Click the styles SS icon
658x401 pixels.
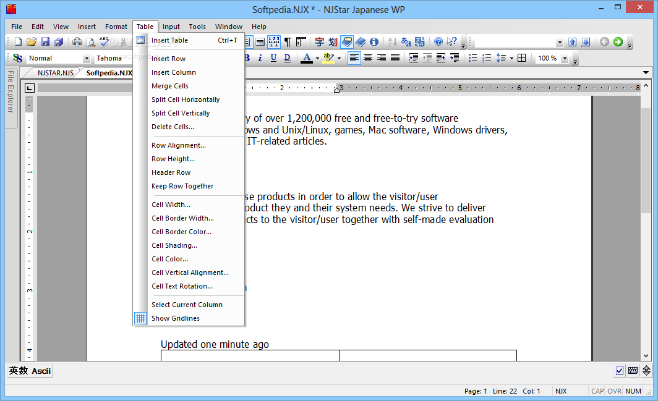pyautogui.click(x=17, y=58)
